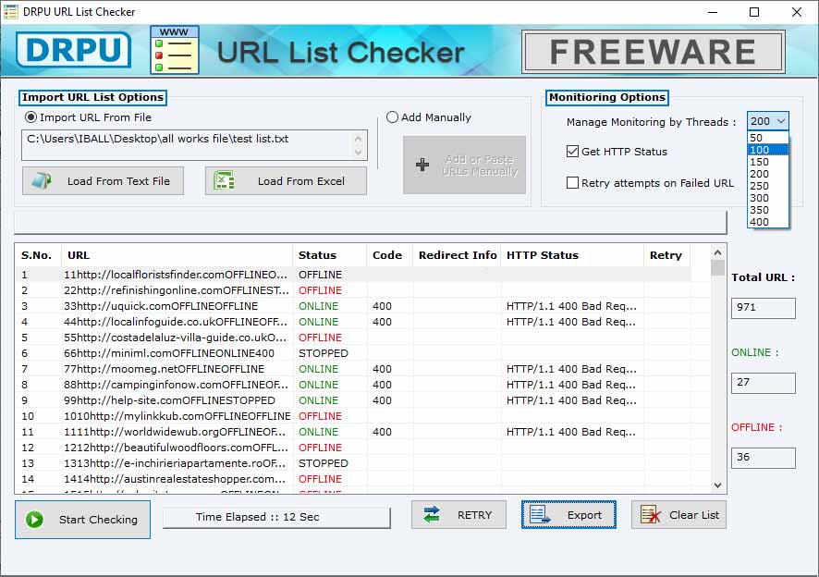819x577 pixels.
Task: Click the FREEWARE banner button
Action: [x=654, y=52]
